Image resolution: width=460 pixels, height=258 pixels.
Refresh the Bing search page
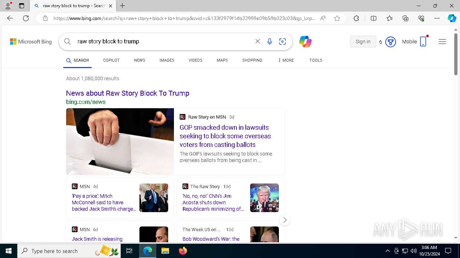[26, 18]
